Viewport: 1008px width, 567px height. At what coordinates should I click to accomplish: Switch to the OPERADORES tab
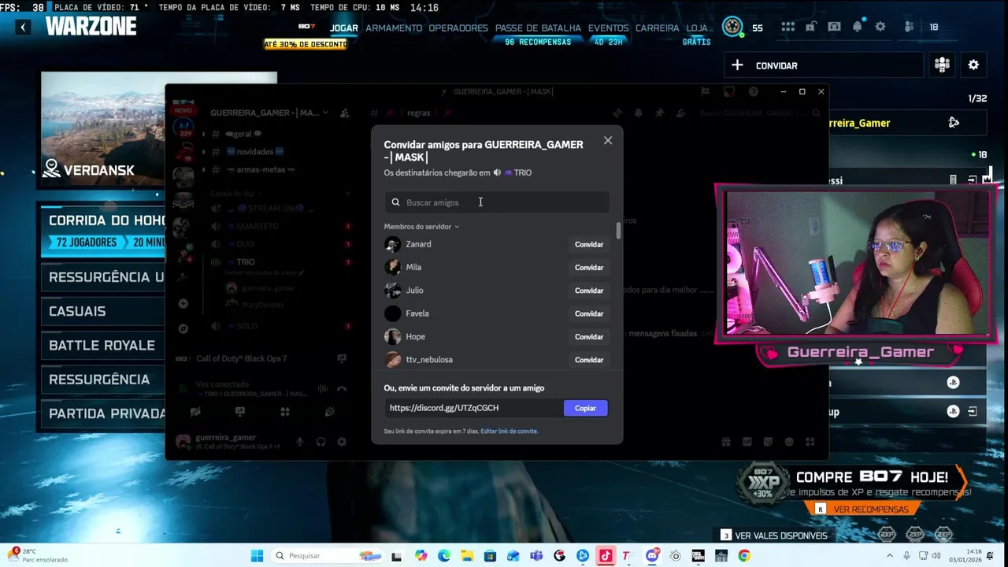(458, 28)
